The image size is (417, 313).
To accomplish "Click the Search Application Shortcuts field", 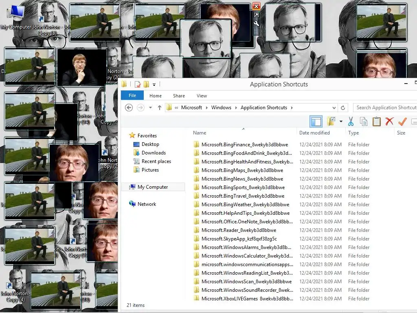I will coord(385,108).
